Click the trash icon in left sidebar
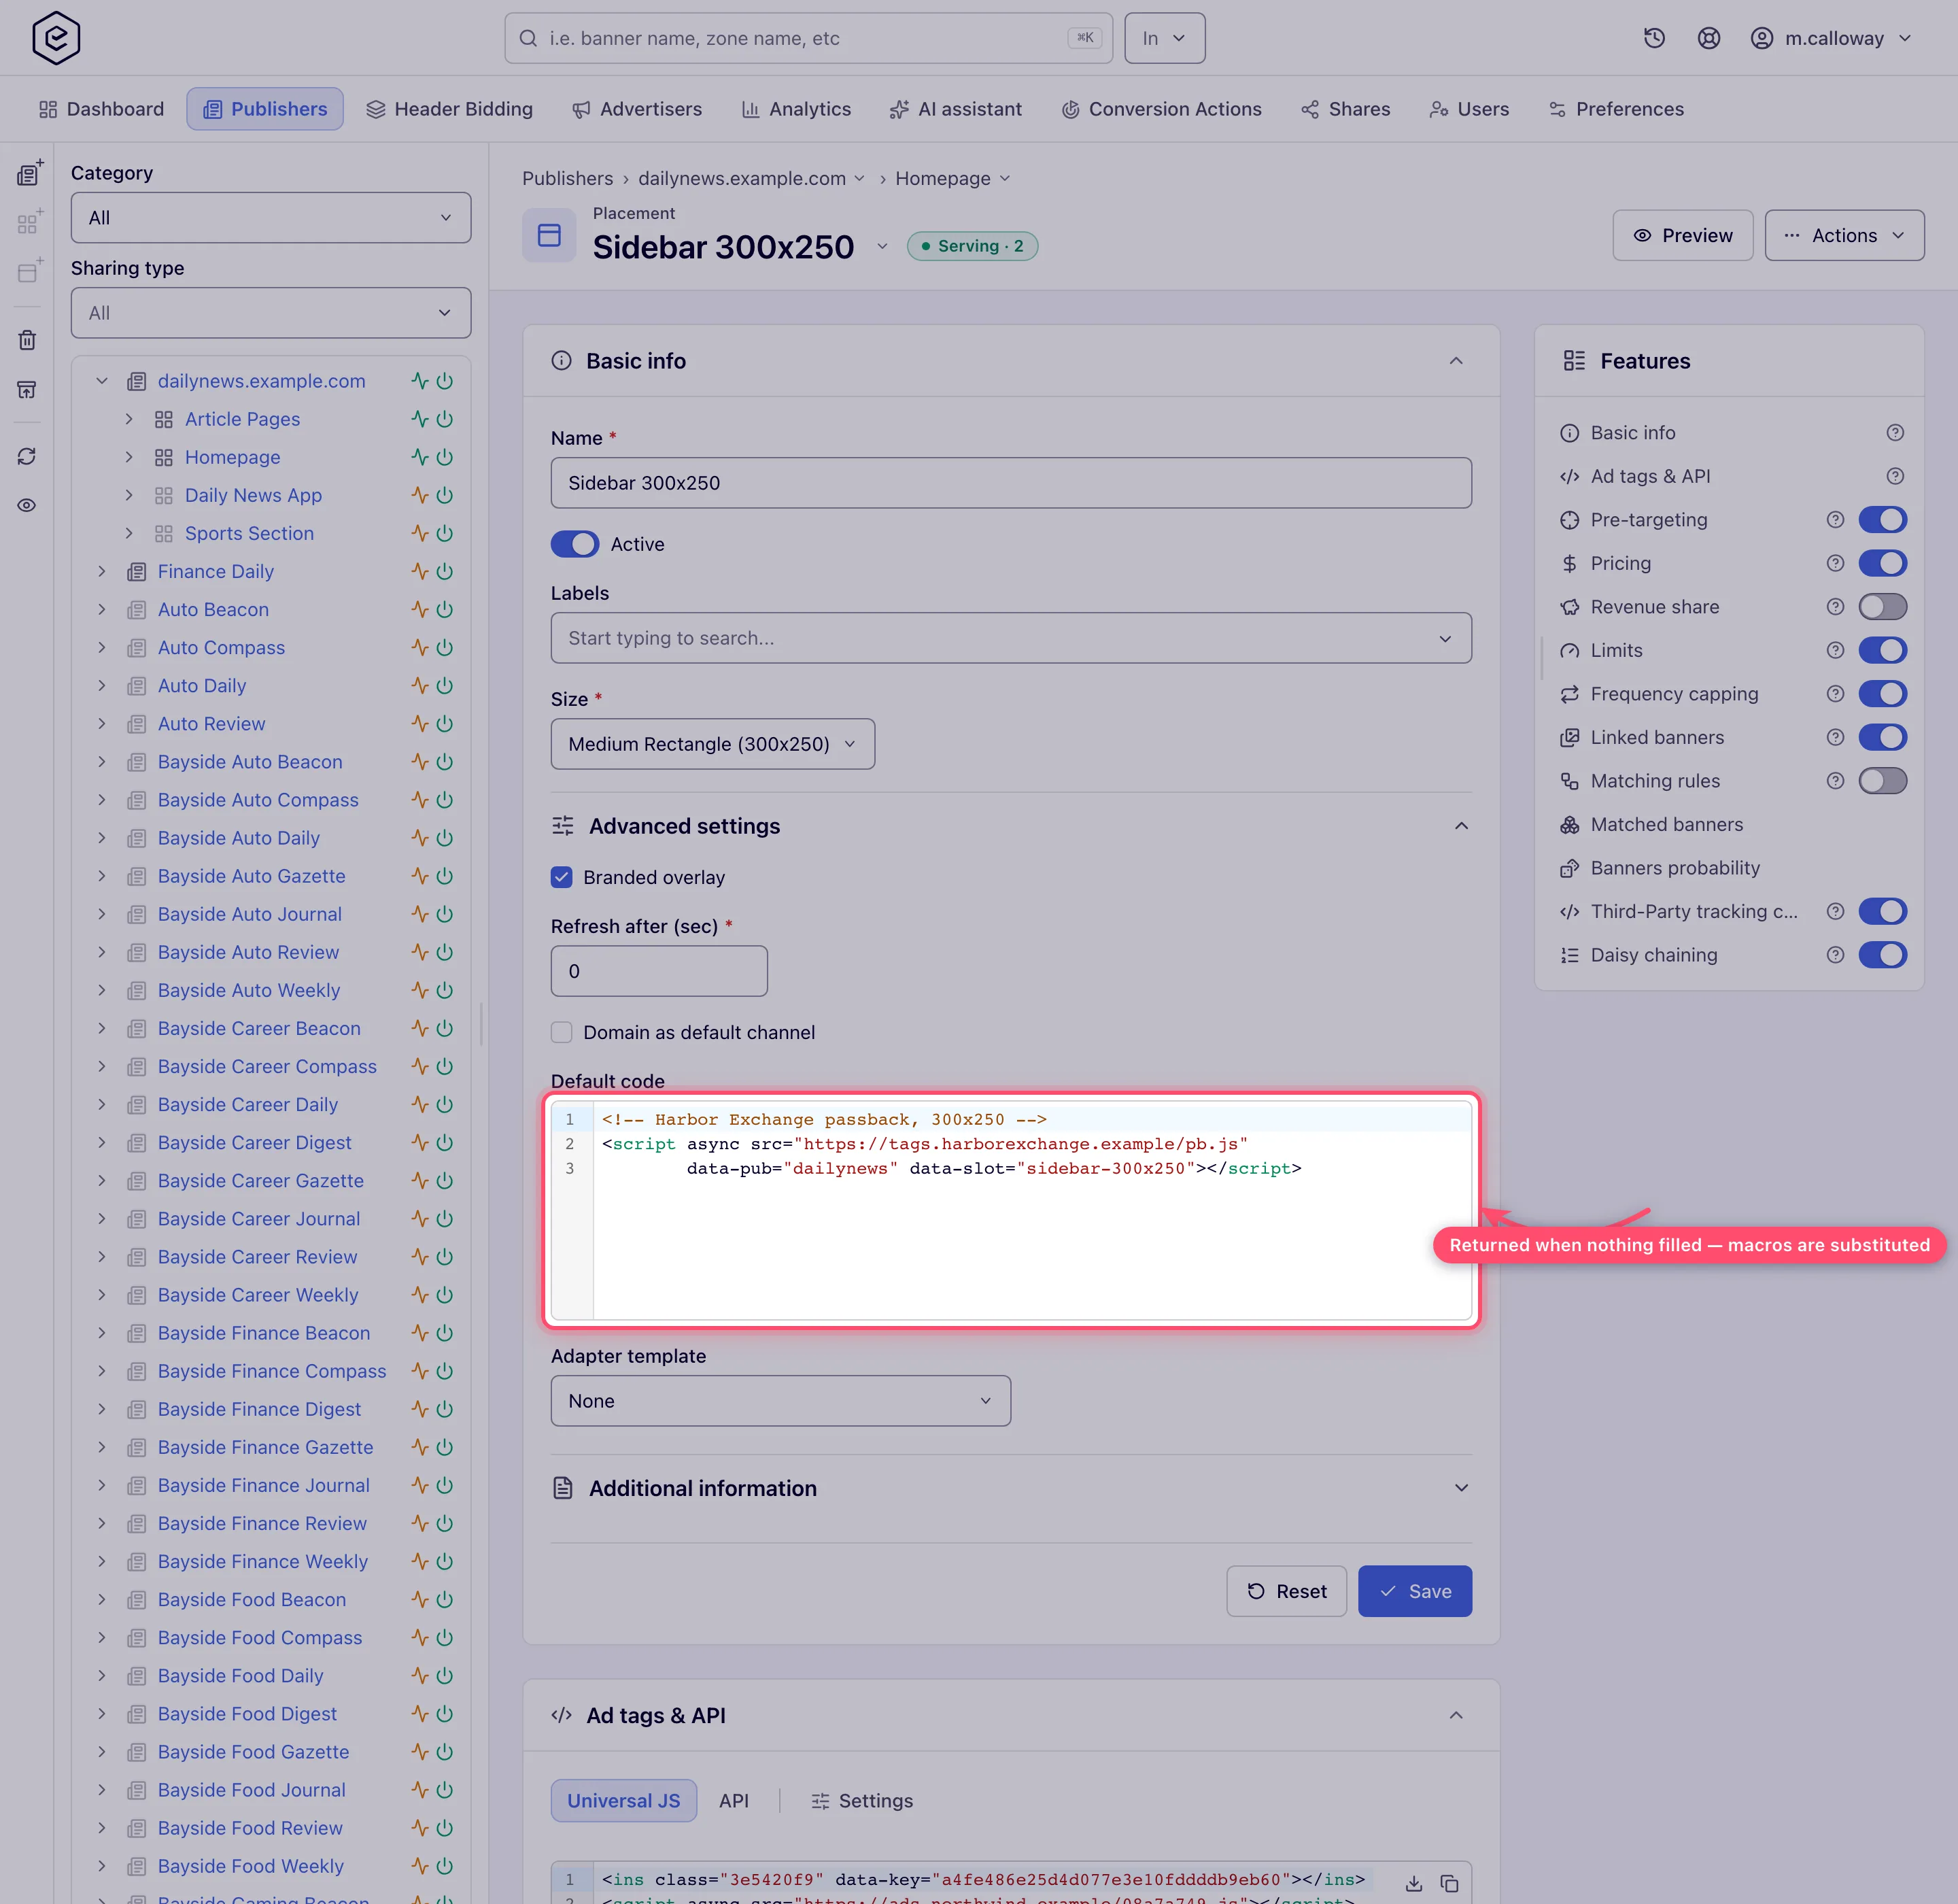 pos(27,340)
